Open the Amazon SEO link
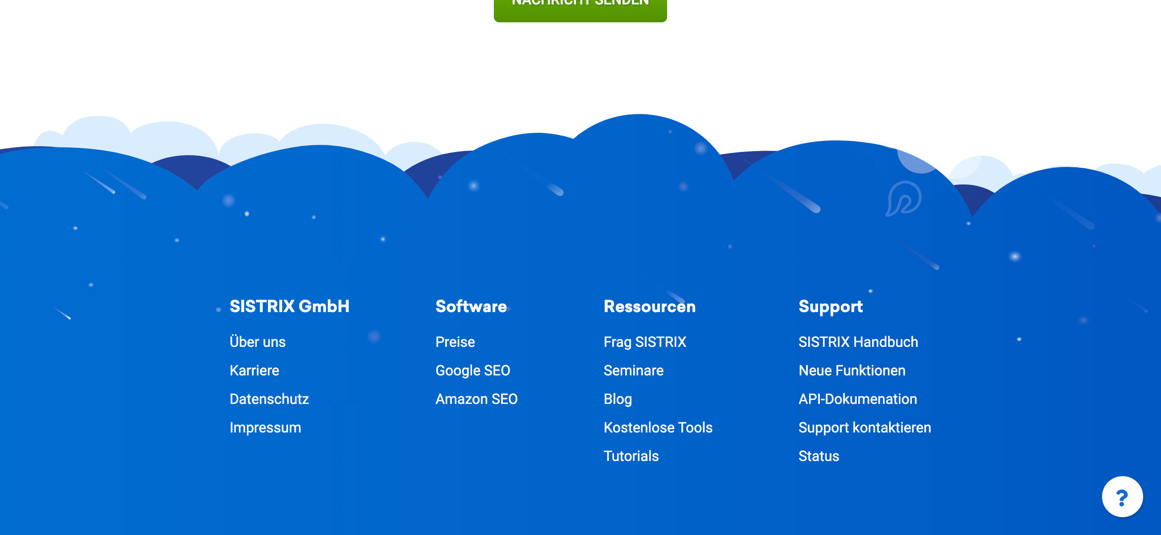The image size is (1161, 535). click(476, 399)
